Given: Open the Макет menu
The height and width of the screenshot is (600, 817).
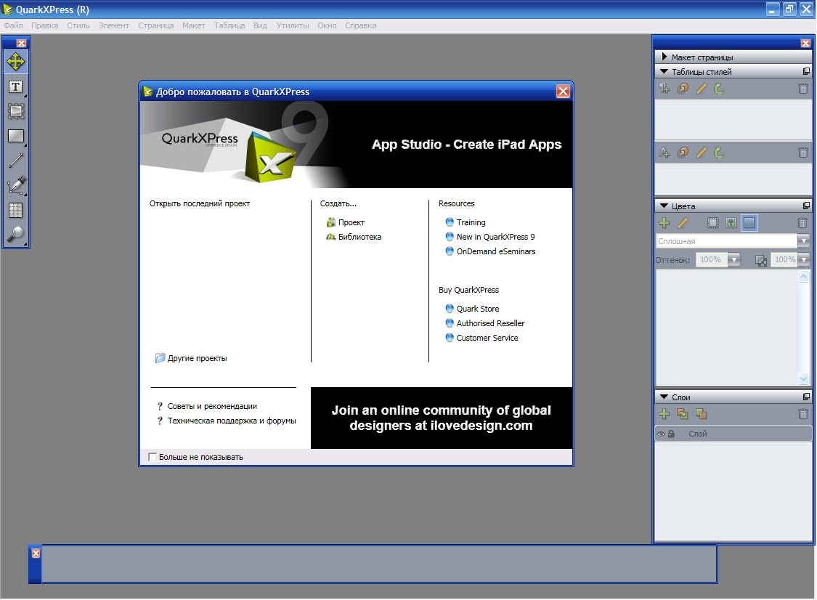Looking at the screenshot, I should pos(194,25).
